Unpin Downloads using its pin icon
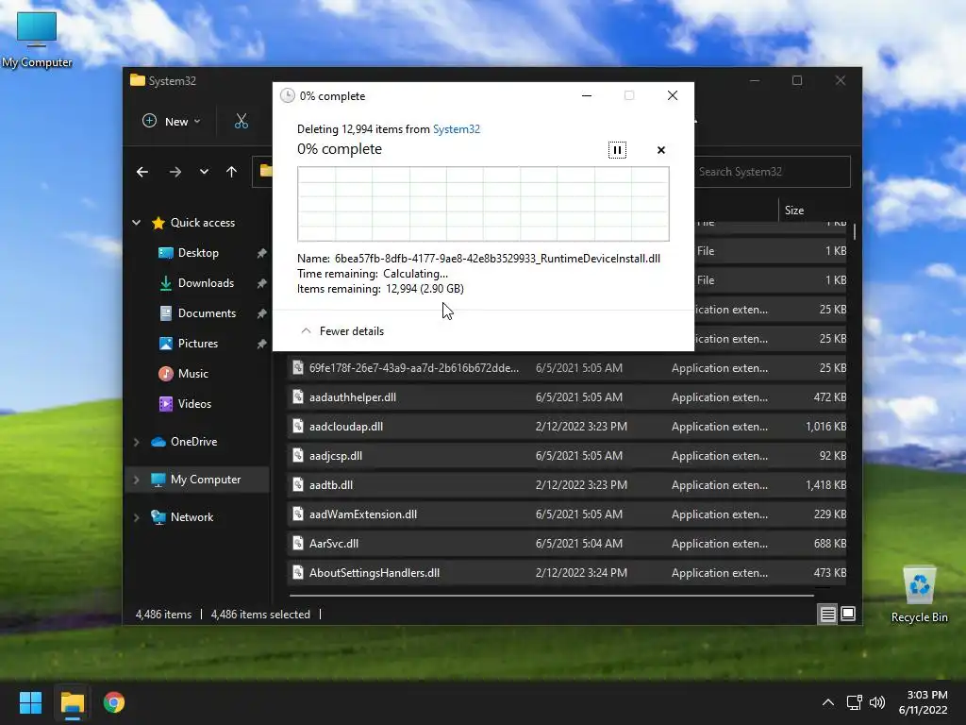Image resolution: width=966 pixels, height=725 pixels. [262, 283]
